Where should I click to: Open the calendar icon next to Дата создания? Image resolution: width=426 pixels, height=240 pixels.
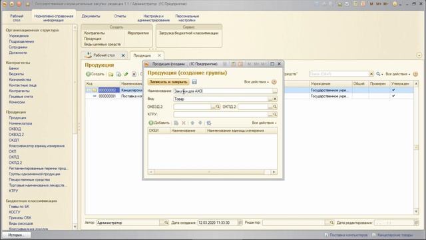pos(240,223)
